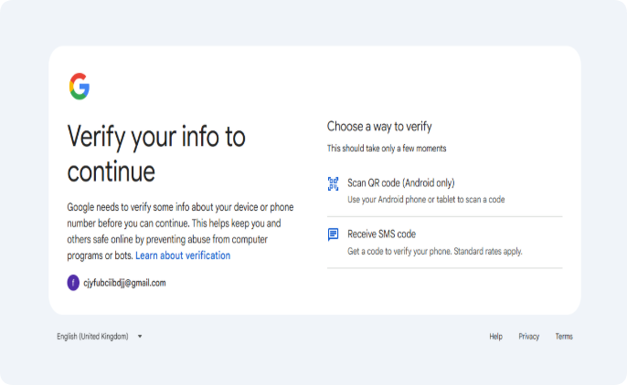Choose Receive SMS code option
627x385 pixels.
444,243
